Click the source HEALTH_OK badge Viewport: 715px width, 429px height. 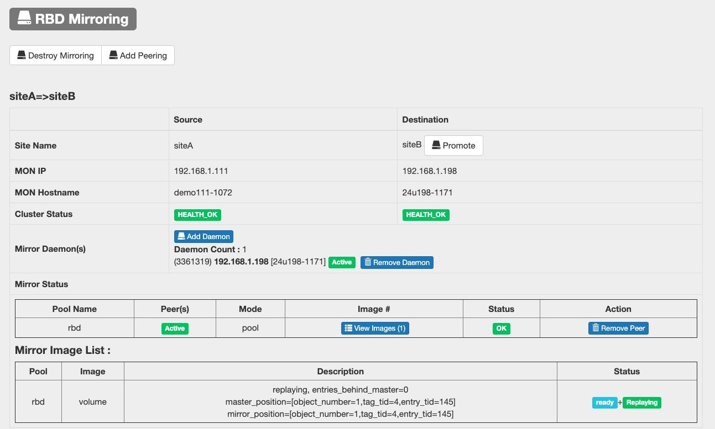pos(197,215)
